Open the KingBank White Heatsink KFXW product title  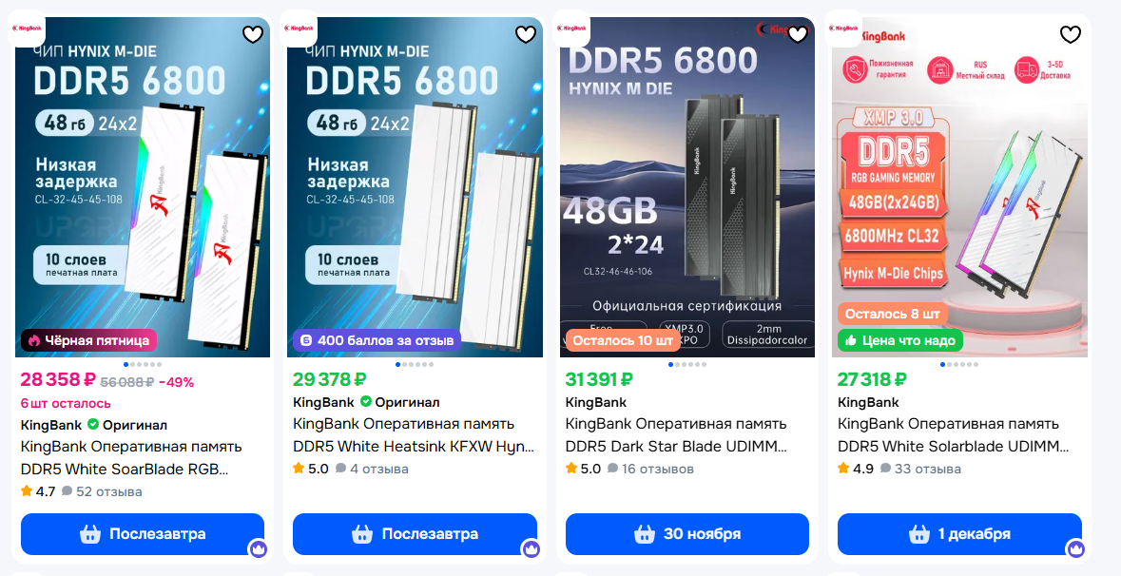(414, 435)
